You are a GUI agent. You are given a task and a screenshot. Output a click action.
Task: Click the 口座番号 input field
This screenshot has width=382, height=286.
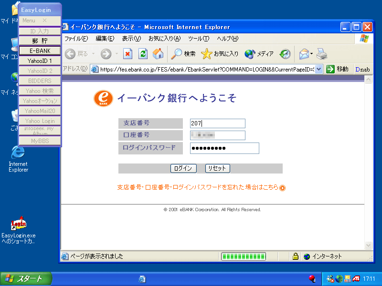pyautogui.click(x=218, y=135)
